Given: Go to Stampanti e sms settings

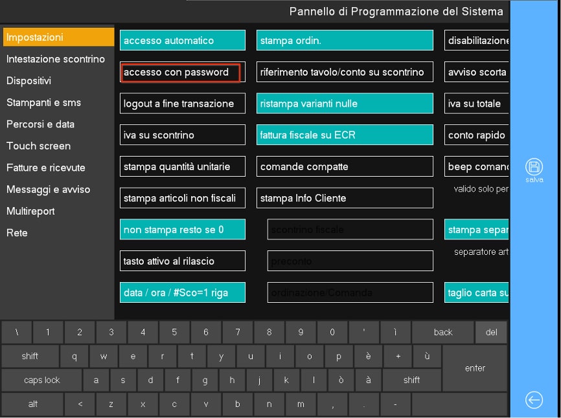Looking at the screenshot, I should [43, 102].
